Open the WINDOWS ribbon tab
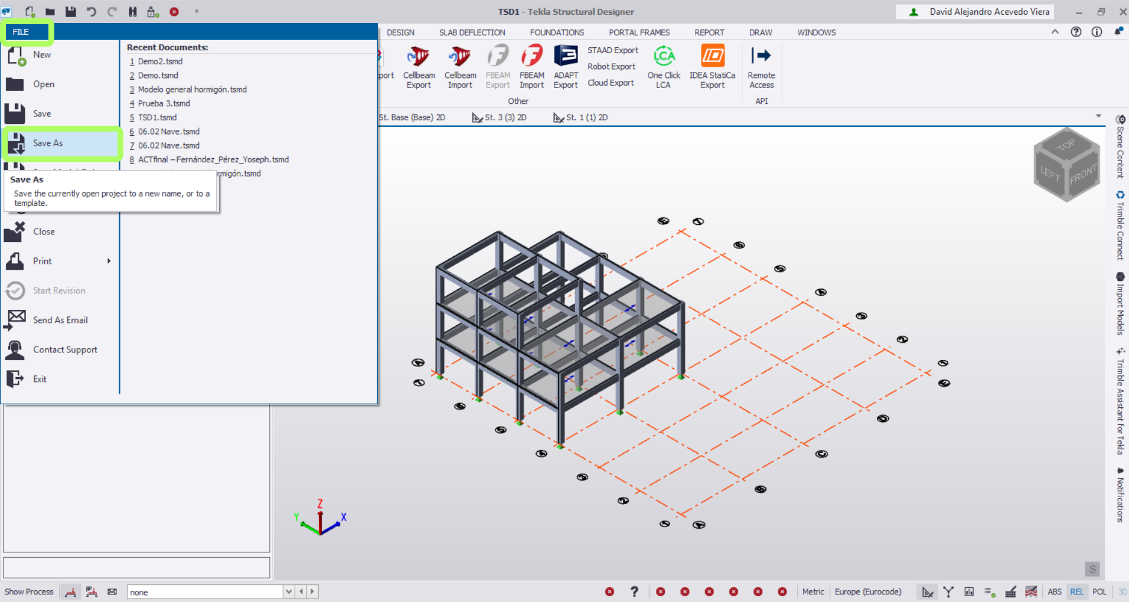1129x602 pixels. click(x=817, y=32)
